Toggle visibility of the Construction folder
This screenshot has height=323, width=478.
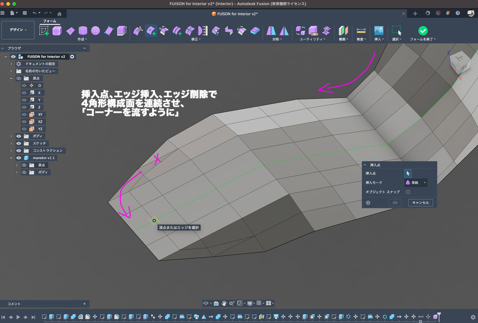click(19, 151)
